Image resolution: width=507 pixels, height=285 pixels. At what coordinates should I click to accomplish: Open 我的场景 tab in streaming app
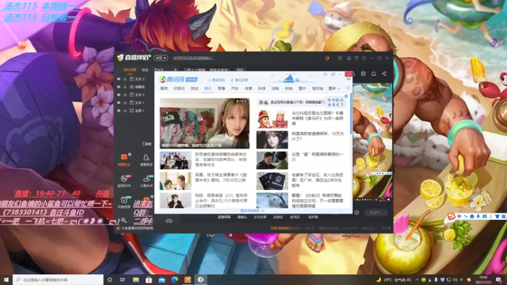tap(130, 70)
